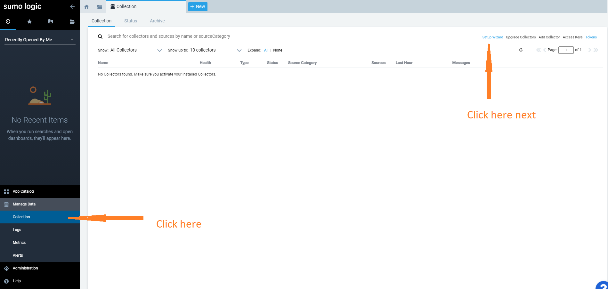
Task: Collapse the left navigation with back arrow
Action: click(72, 6)
